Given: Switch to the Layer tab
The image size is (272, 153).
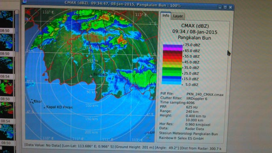Looking at the screenshot, I should tap(178, 16).
